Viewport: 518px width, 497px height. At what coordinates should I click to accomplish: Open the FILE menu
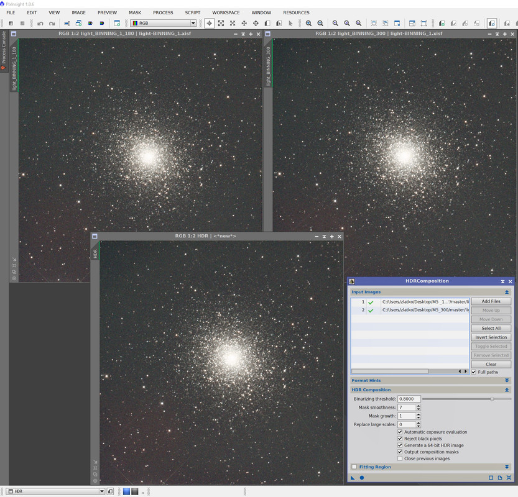(x=11, y=12)
